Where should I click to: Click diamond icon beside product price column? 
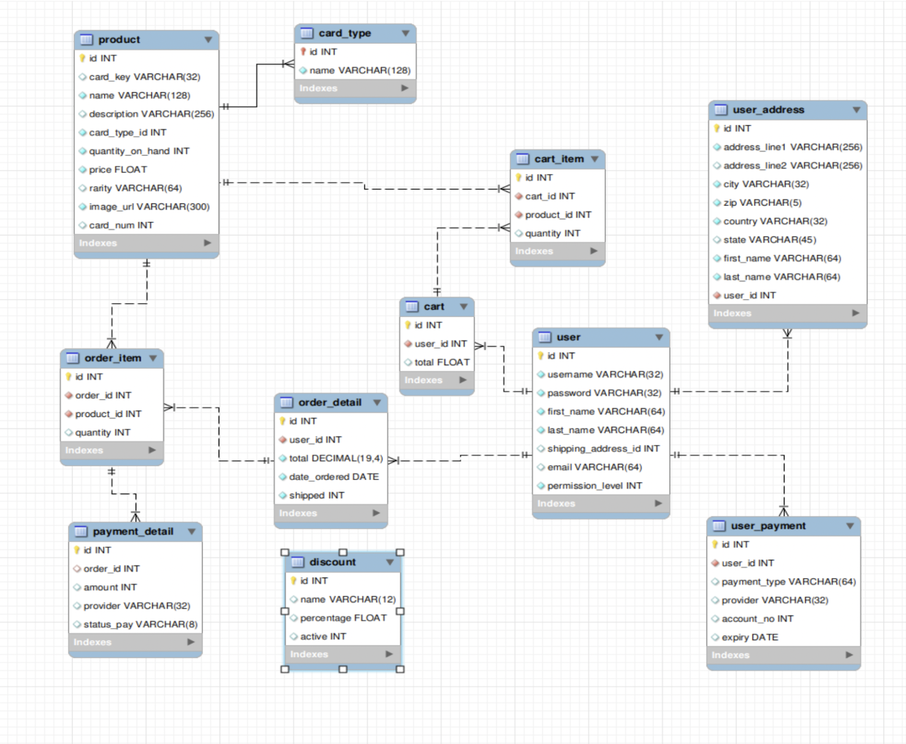(x=82, y=170)
